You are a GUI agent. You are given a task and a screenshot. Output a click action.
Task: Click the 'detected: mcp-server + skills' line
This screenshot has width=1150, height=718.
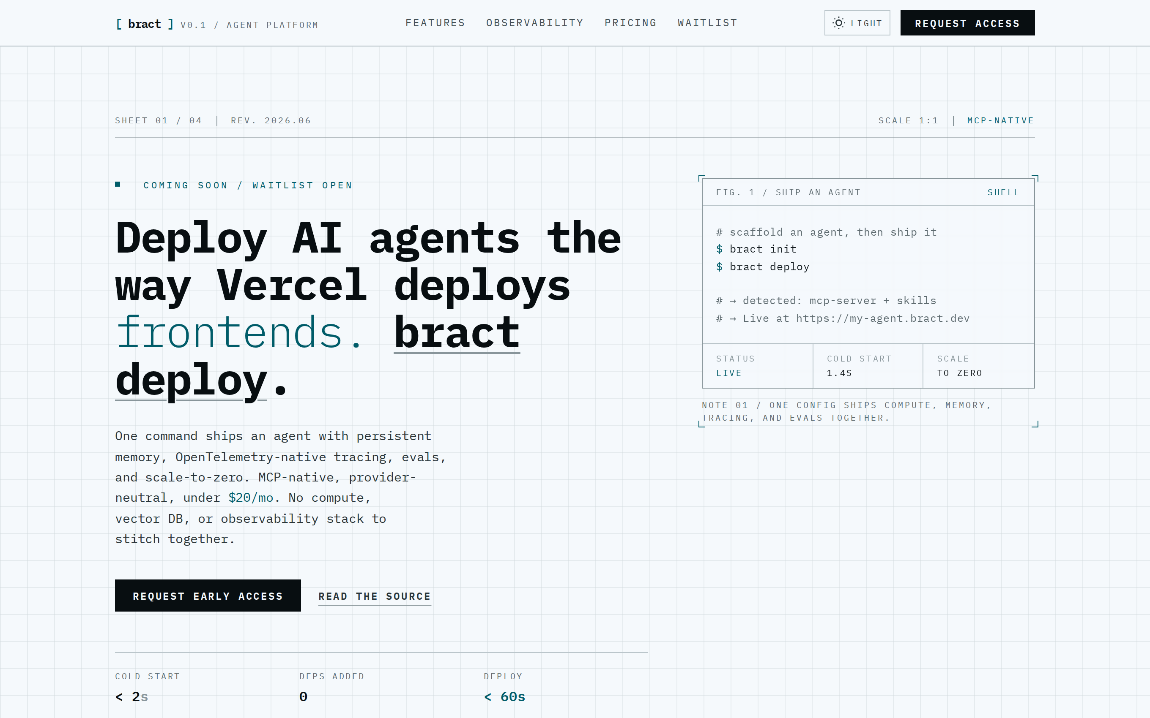pos(826,301)
